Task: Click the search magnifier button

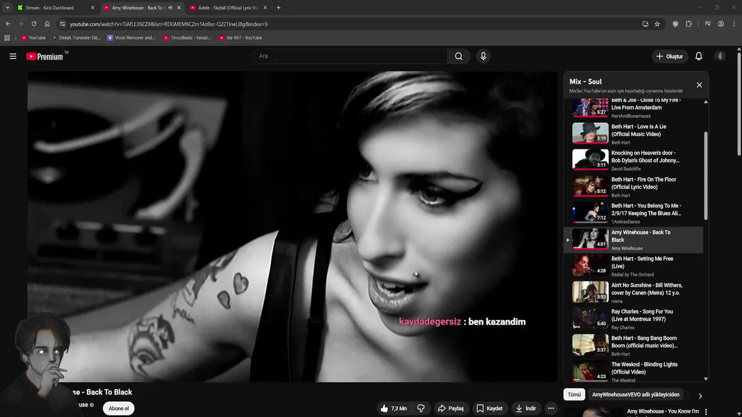Action: [x=459, y=56]
